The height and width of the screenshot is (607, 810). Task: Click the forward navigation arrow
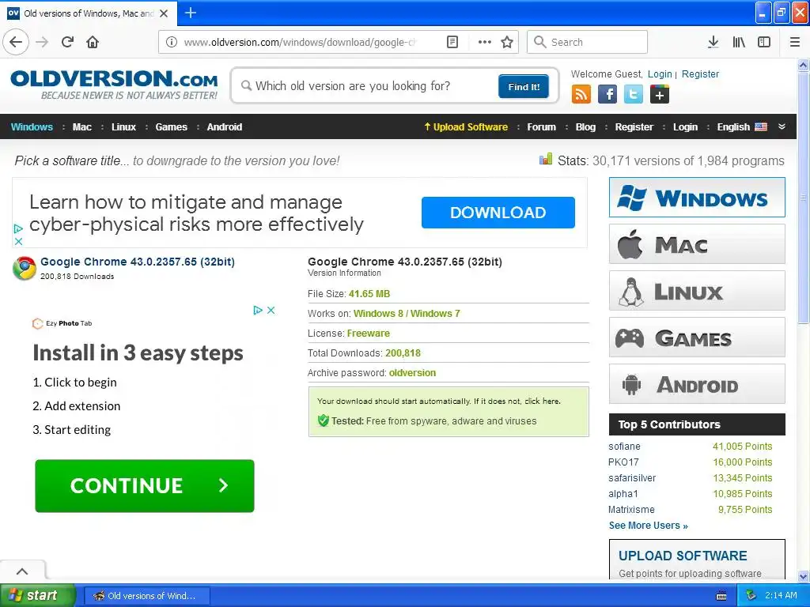(43, 42)
